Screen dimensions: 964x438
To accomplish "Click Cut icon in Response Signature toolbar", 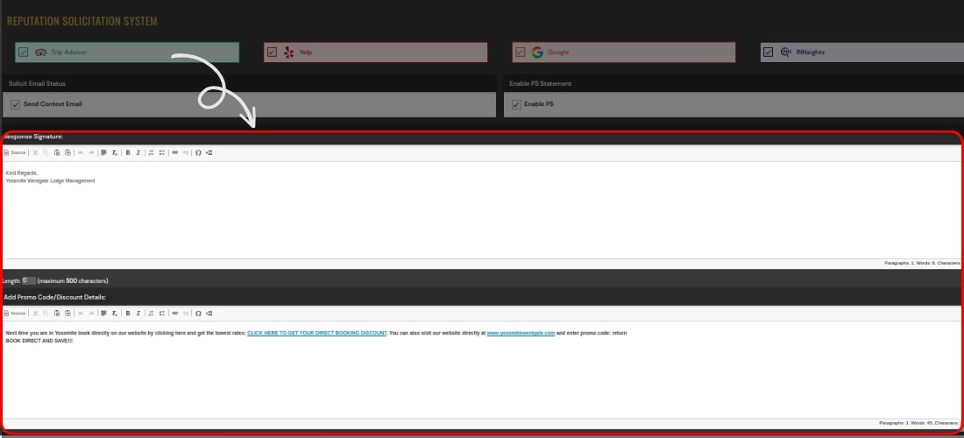I will click(36, 152).
